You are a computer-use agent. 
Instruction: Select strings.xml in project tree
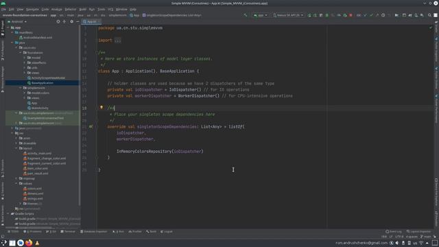(x=35, y=198)
